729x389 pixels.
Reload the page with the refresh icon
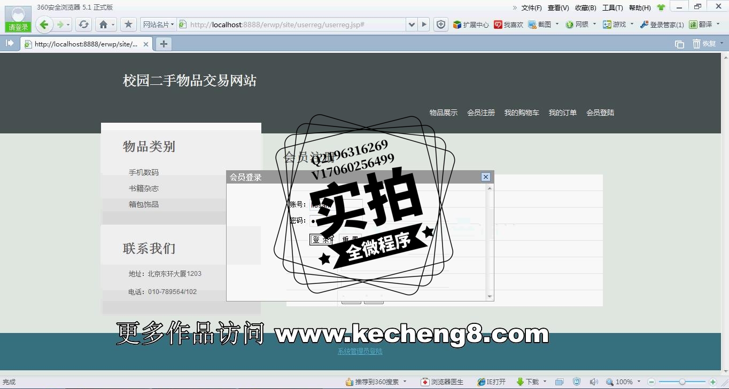point(83,25)
